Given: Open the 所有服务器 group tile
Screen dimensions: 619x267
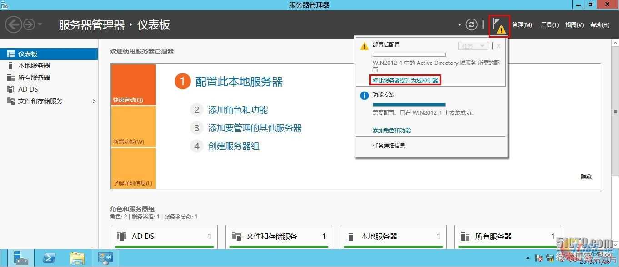Looking at the screenshot, I should click(508, 237).
